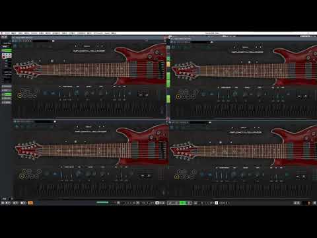Open preset name selector in bottom-right plugin window

pyautogui.click(x=244, y=128)
